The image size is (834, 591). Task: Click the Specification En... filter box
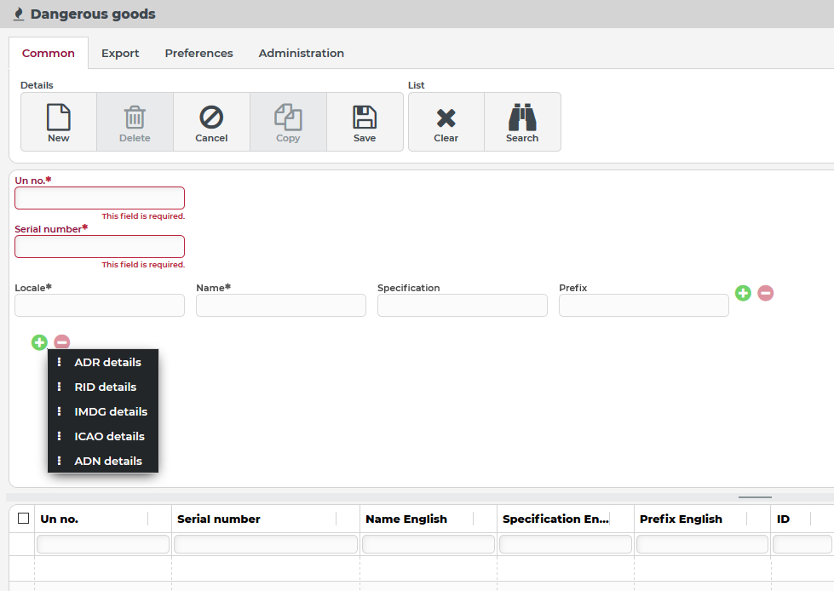[566, 544]
